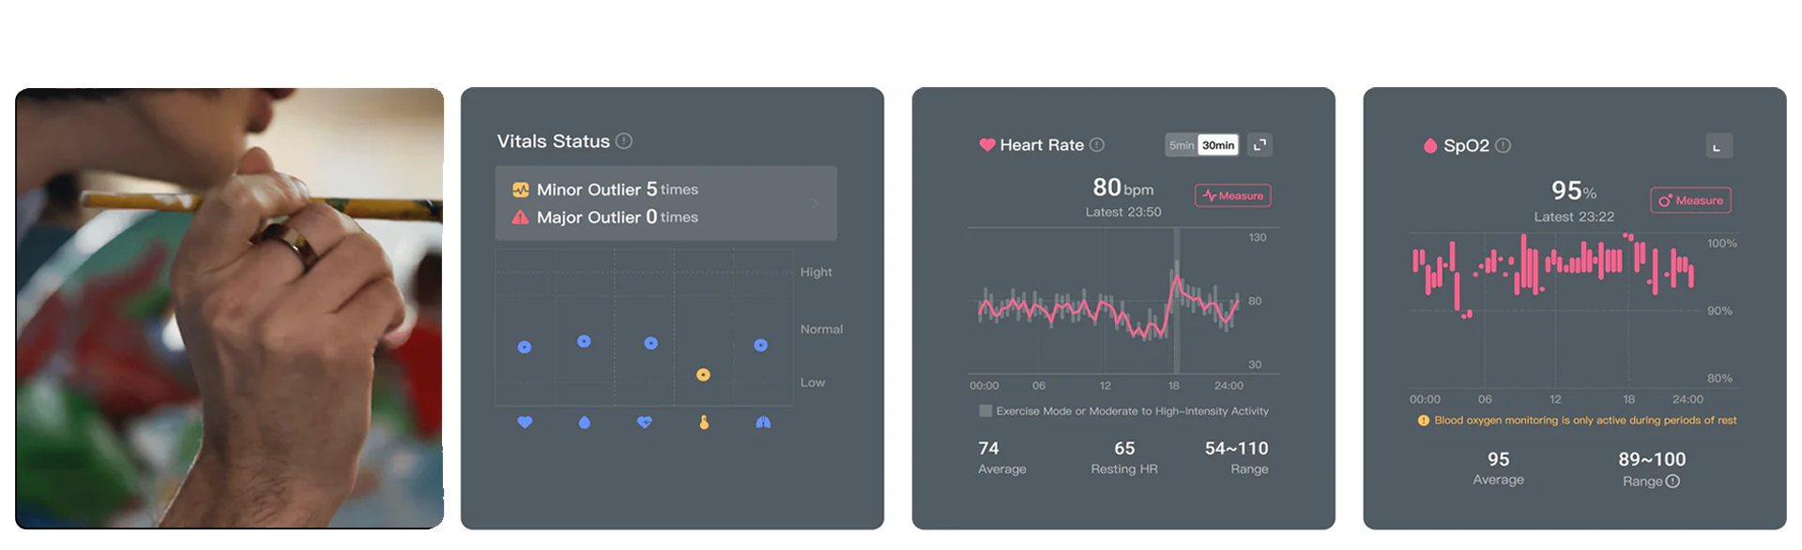
Task: Click the Range info icon in SpO2 panel
Action: 1672,481
